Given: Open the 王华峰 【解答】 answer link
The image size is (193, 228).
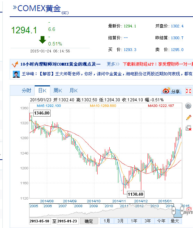Looking at the screenshot, I should coord(107,74).
